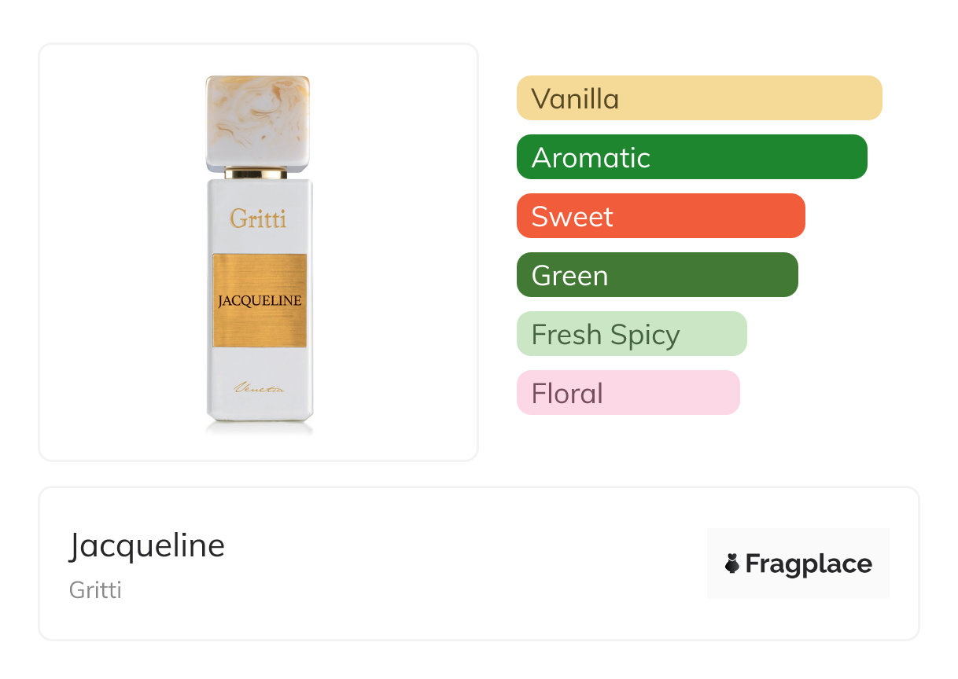958x679 pixels.
Task: Click the gold collar under the bottle cap
Action: click(x=256, y=173)
